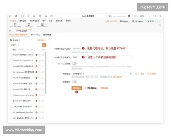The height and width of the screenshot is (137, 171).
Task: Click the orange import resources link at top
Action: [111, 21]
